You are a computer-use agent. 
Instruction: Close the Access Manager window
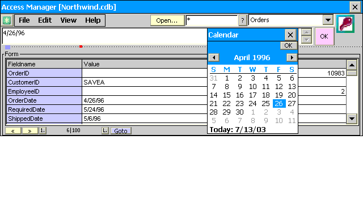(x=355, y=7)
